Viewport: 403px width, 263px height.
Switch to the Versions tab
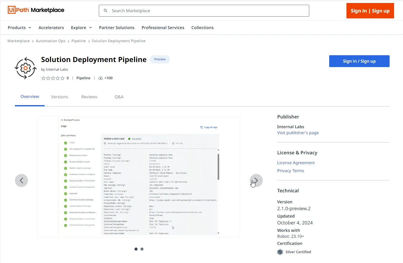[x=59, y=96]
